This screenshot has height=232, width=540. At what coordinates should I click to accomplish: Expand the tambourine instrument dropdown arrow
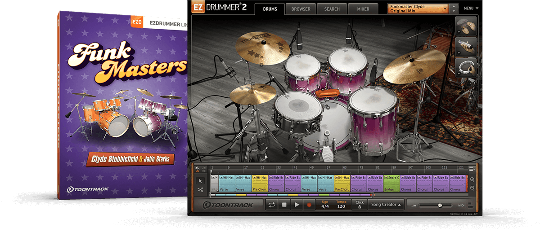click(x=458, y=73)
